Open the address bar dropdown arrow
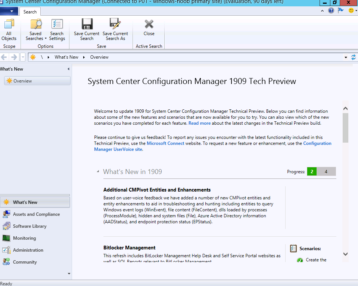Viewport: 358px width, 286px height. tap(346, 57)
